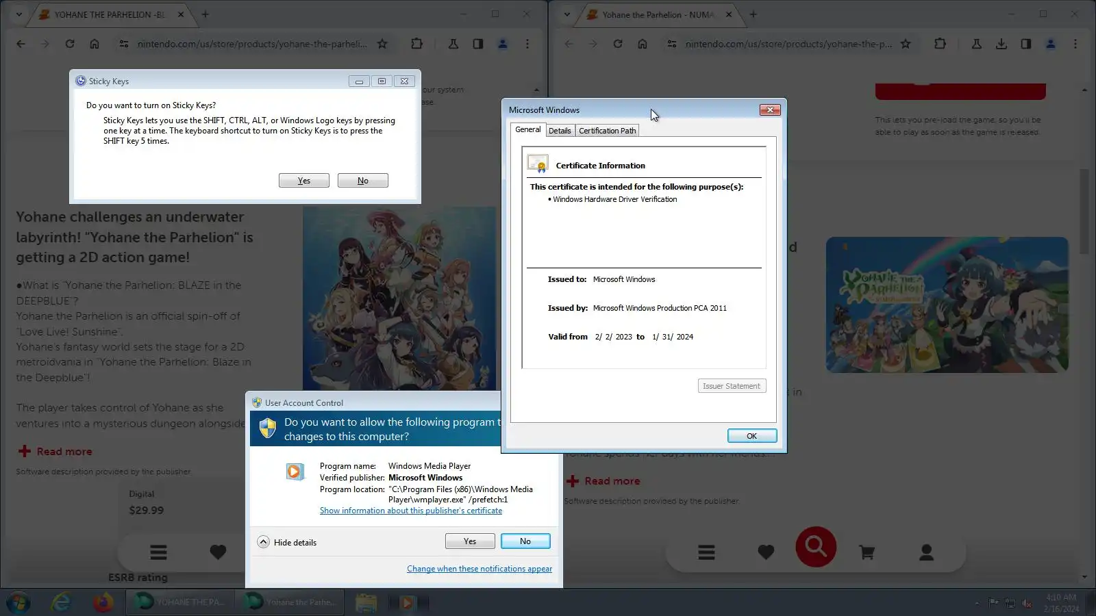
Task: Focus the address bar in the right browser
Action: pos(788,44)
